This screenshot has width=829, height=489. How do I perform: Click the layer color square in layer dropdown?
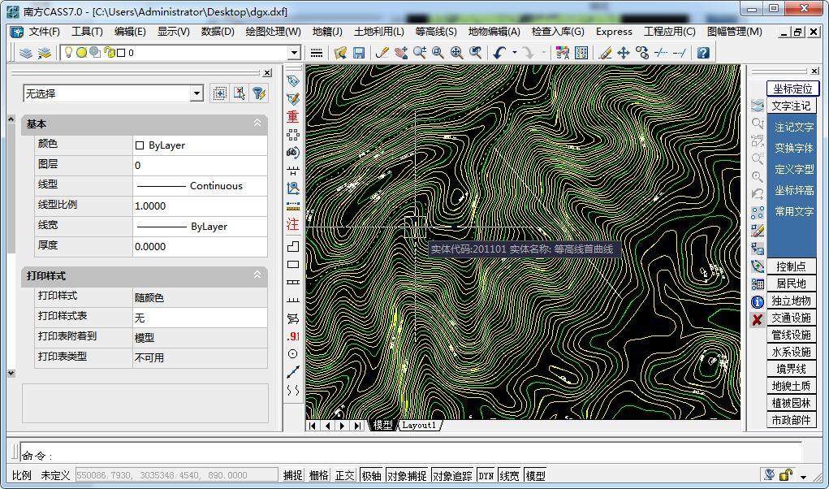(x=121, y=53)
